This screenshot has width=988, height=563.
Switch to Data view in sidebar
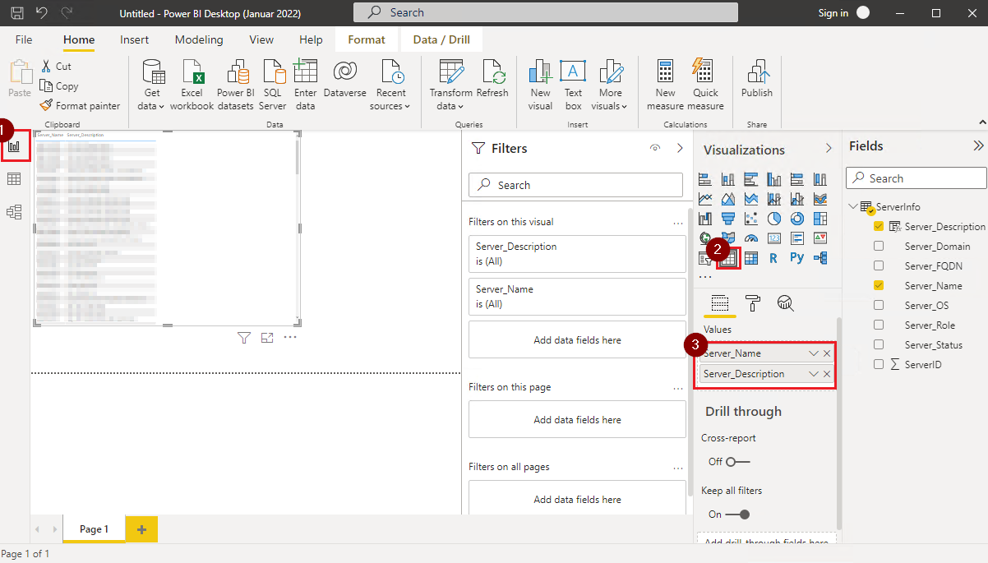click(x=14, y=179)
